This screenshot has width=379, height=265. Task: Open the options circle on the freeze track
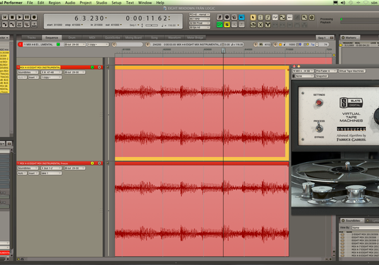click(x=99, y=163)
